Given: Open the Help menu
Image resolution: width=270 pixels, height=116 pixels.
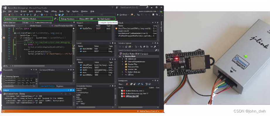Looking at the screenshot, I should 92,11.
